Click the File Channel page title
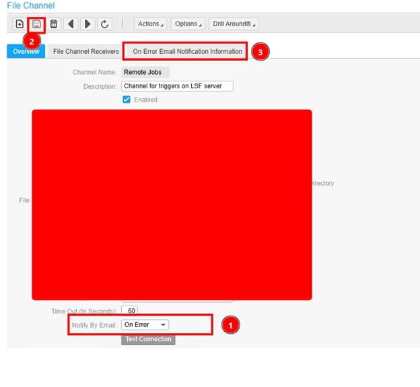Screen dimensions: 420x387 click(31, 5)
